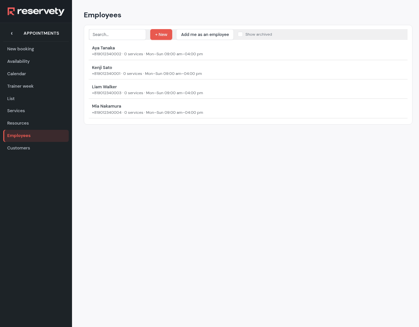Viewport: 419px width, 327px height.
Task: Go to Customers
Action: (36, 148)
